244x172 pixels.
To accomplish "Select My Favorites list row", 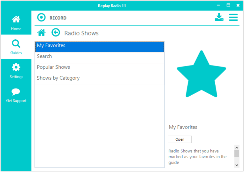I will [100, 47].
